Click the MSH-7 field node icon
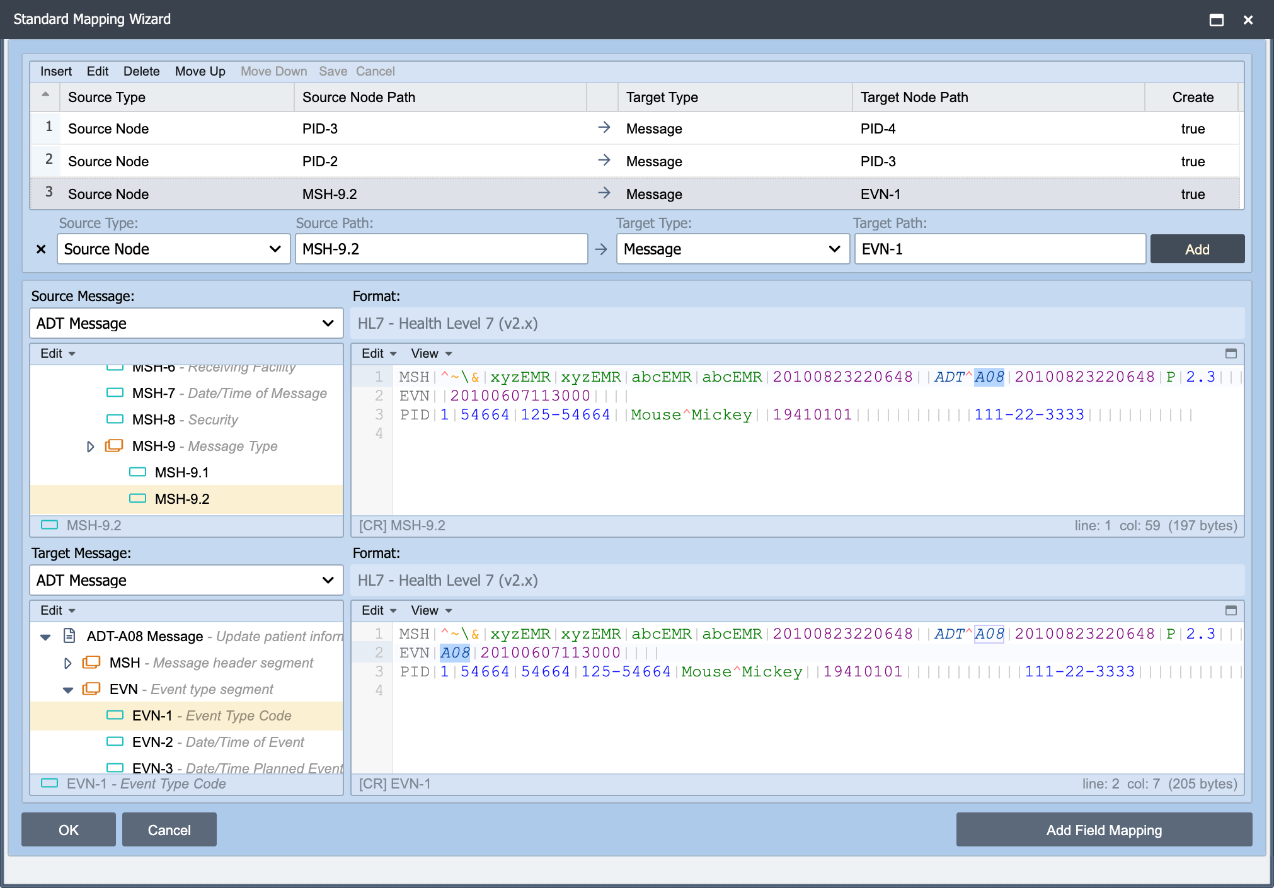This screenshot has width=1274, height=888. click(x=115, y=393)
